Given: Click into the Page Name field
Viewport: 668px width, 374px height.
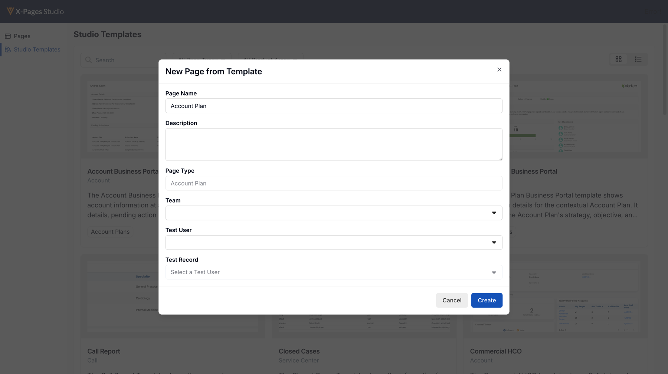Looking at the screenshot, I should click(x=334, y=106).
